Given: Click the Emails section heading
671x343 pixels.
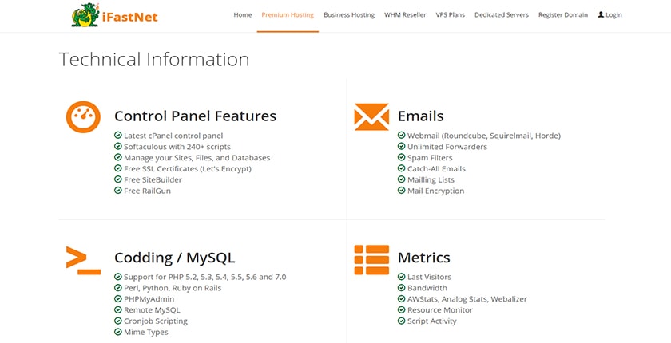Looking at the screenshot, I should [x=421, y=116].
